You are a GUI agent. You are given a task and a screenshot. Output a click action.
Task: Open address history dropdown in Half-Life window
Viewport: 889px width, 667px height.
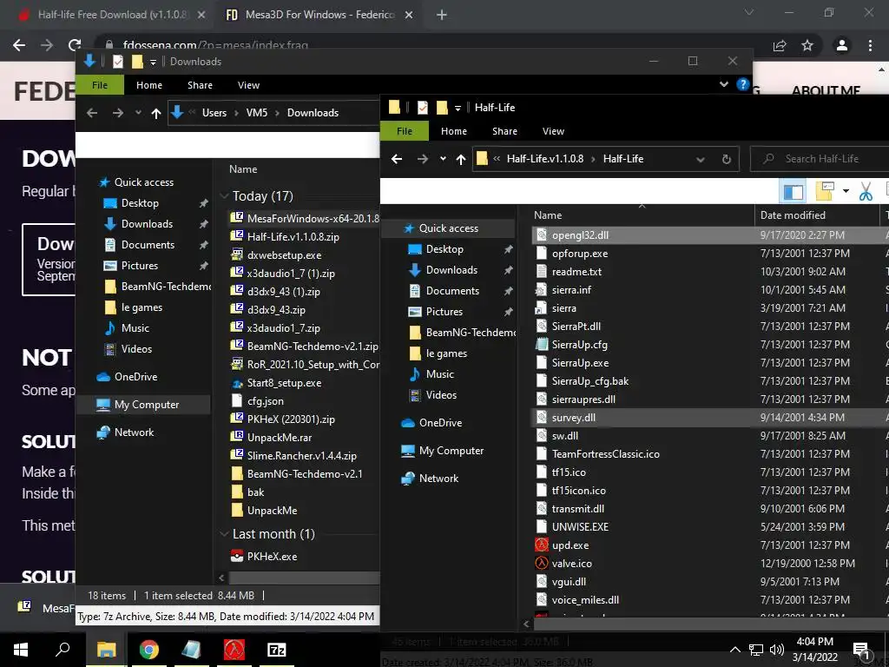(x=701, y=160)
